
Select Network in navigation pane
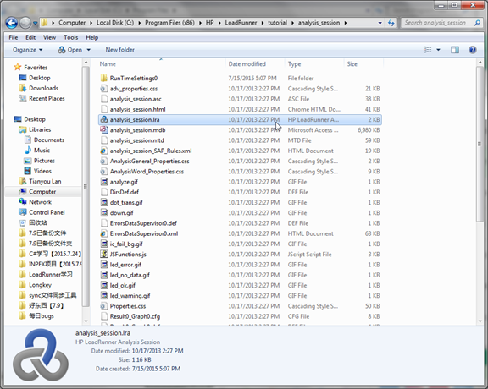click(x=40, y=202)
